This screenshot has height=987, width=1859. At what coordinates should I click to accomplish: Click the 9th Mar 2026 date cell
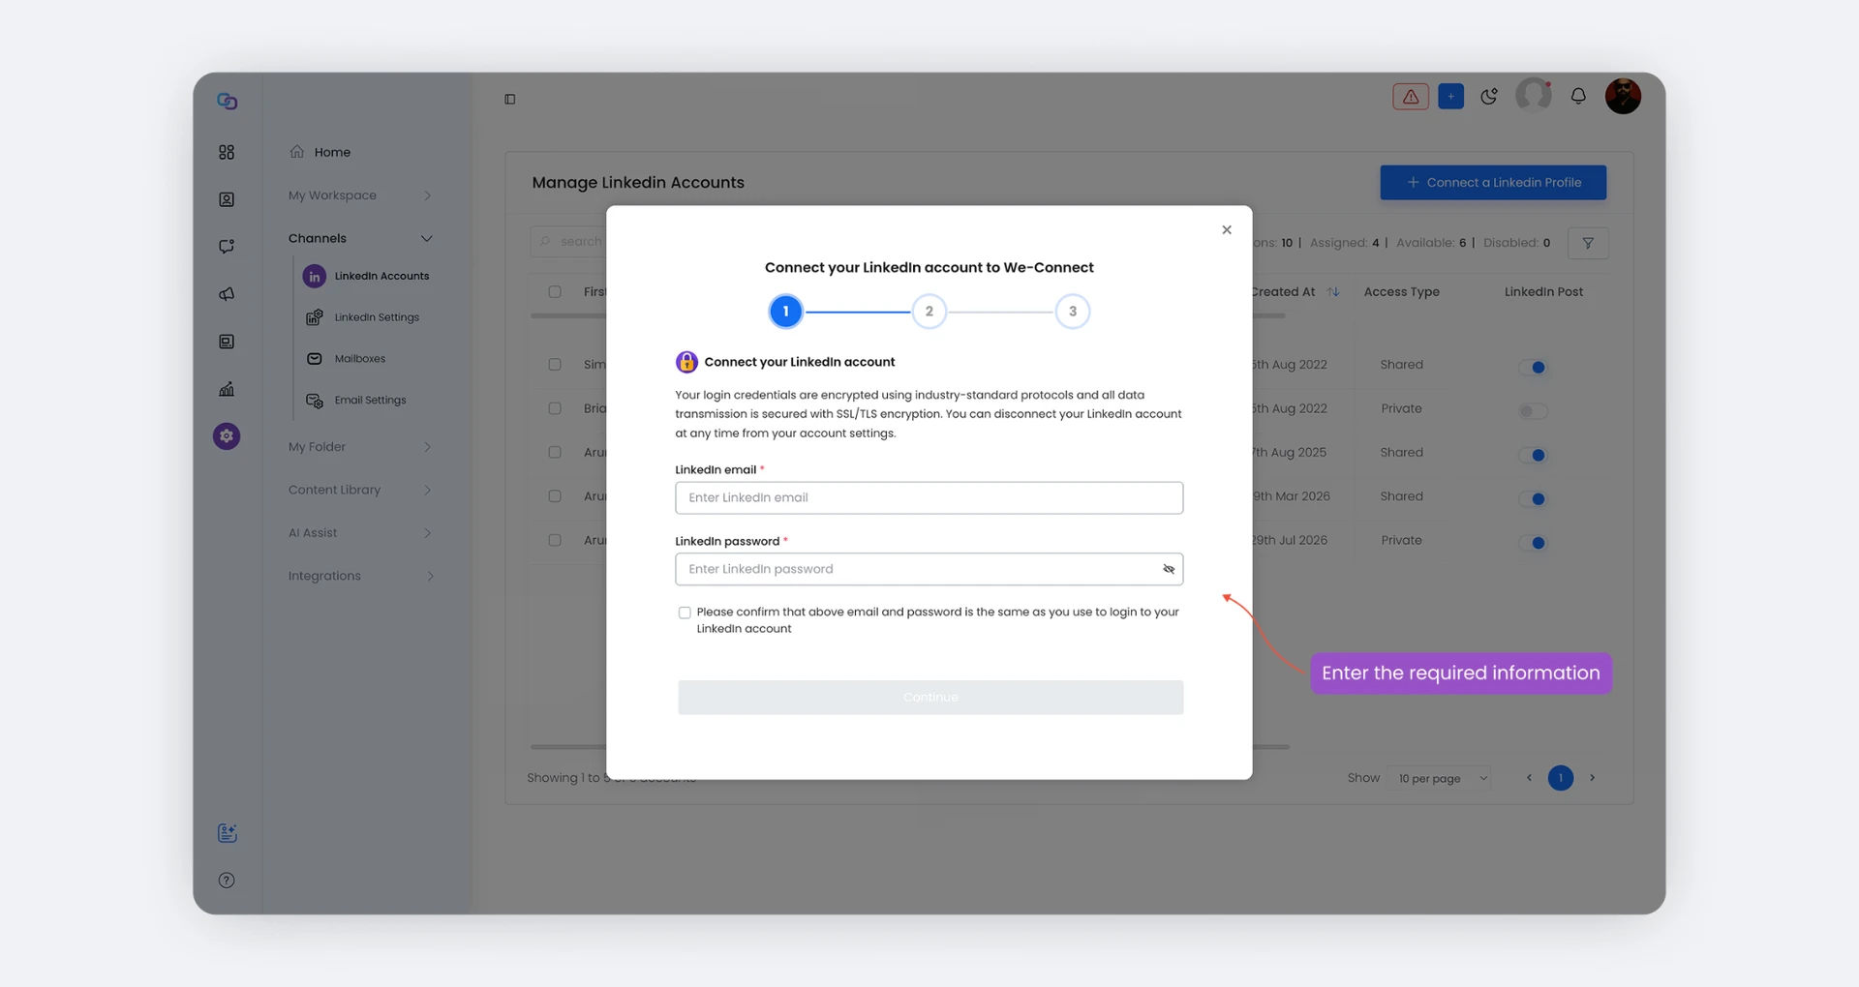click(x=1292, y=496)
